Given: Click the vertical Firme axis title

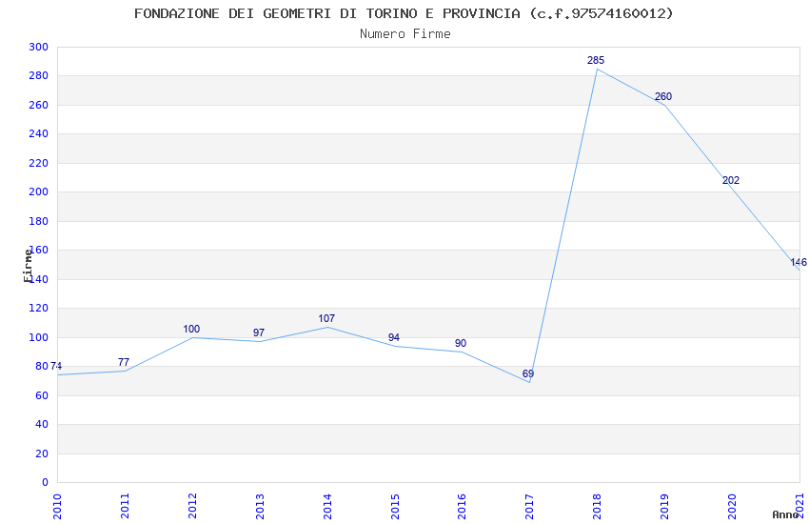Looking at the screenshot, I should coord(28,266).
